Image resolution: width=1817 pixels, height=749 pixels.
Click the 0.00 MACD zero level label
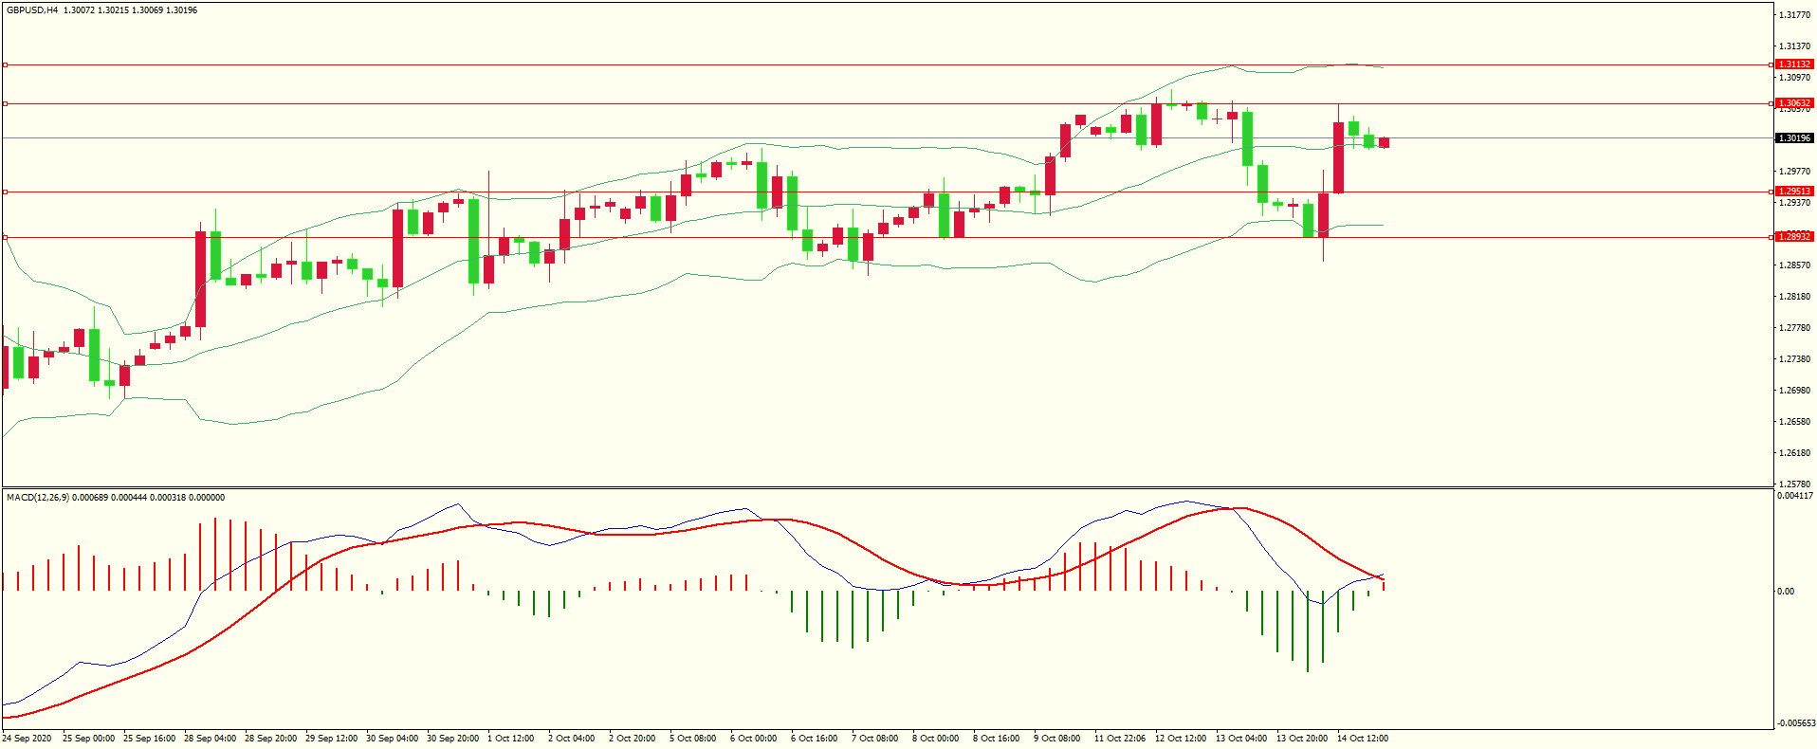point(1785,592)
